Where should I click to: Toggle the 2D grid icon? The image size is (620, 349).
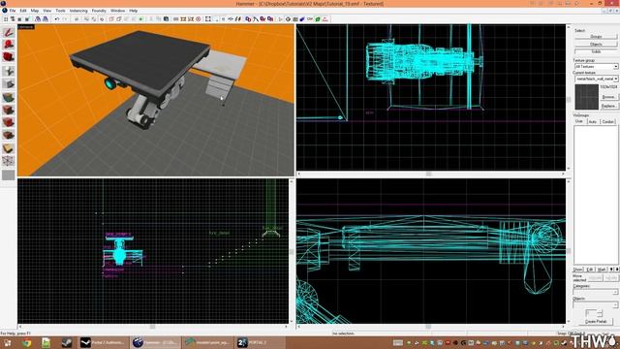(x=6, y=19)
